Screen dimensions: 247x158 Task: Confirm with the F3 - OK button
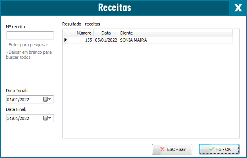tap(219, 149)
